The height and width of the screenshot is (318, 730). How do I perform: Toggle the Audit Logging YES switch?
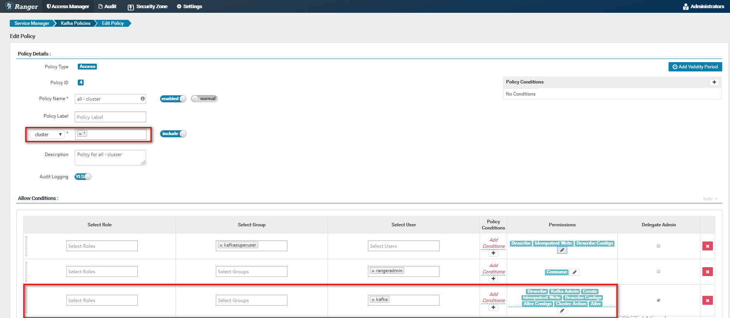[x=83, y=177]
